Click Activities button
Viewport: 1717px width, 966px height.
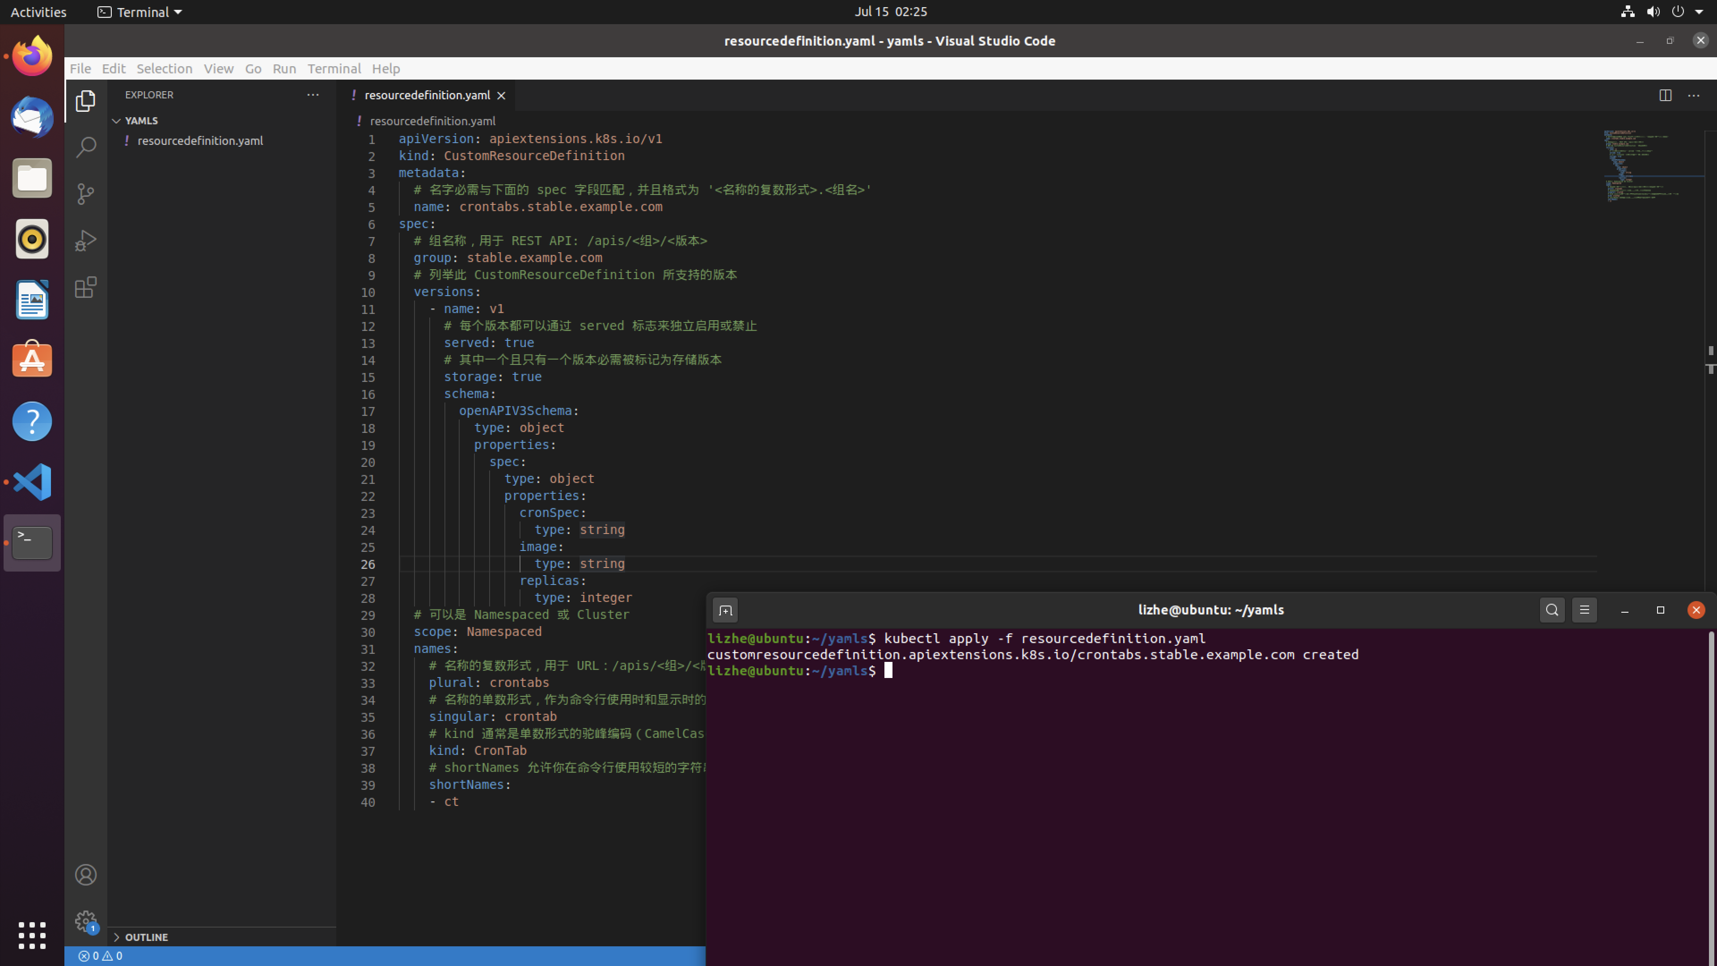tap(38, 11)
